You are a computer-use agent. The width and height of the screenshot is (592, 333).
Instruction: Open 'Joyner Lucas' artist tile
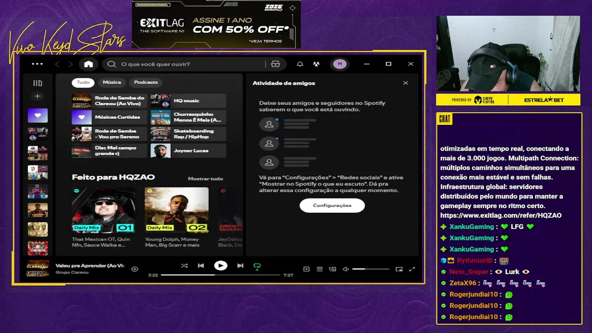pos(188,151)
